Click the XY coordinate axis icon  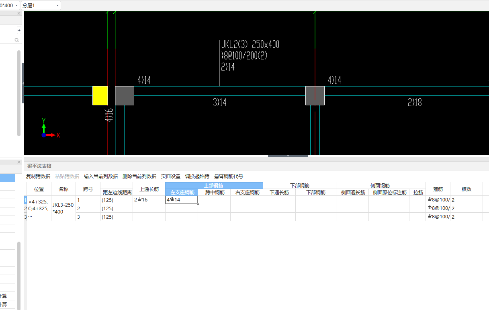50,129
